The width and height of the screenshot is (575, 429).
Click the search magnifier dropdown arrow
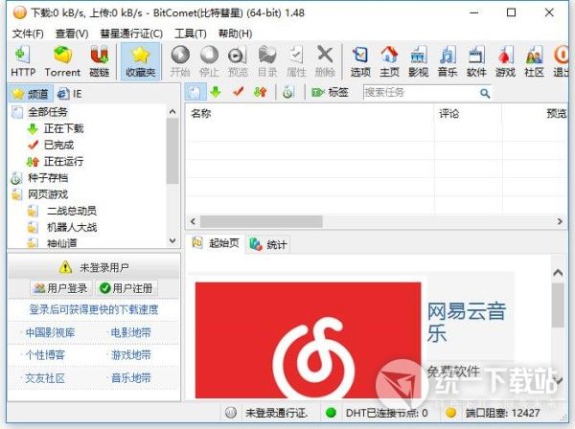pos(485,93)
